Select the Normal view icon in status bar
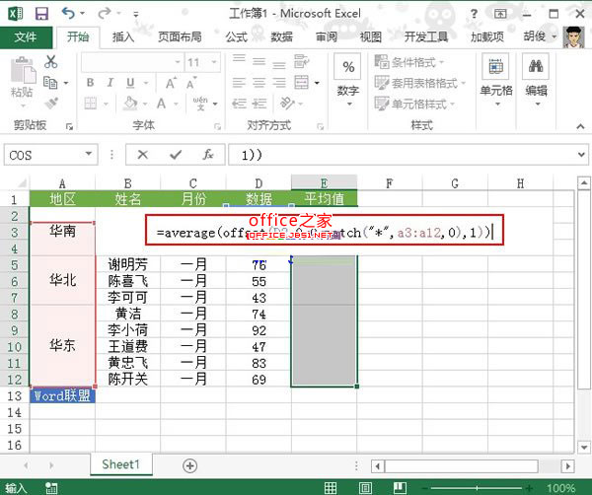The width and height of the screenshot is (592, 495). coord(331,488)
